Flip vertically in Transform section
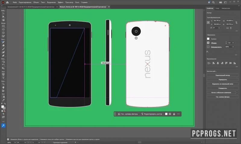This screenshot has height=144, width=241. pos(231,28)
